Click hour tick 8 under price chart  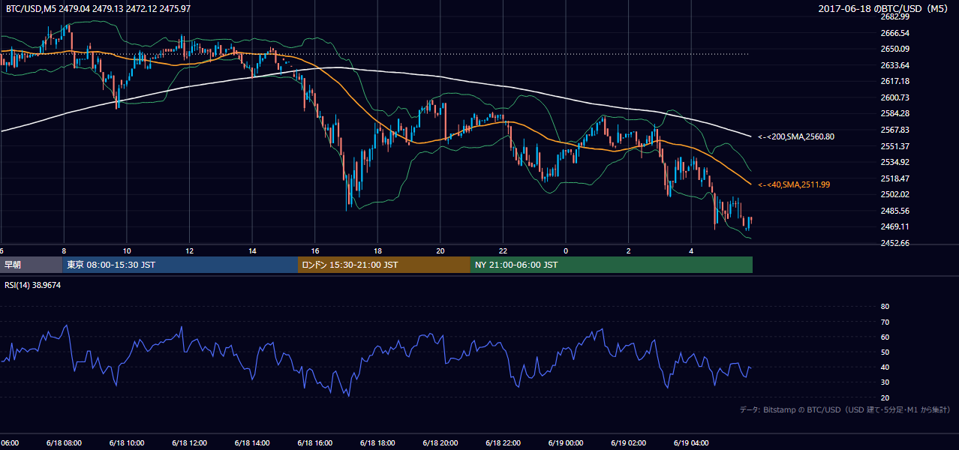64,250
